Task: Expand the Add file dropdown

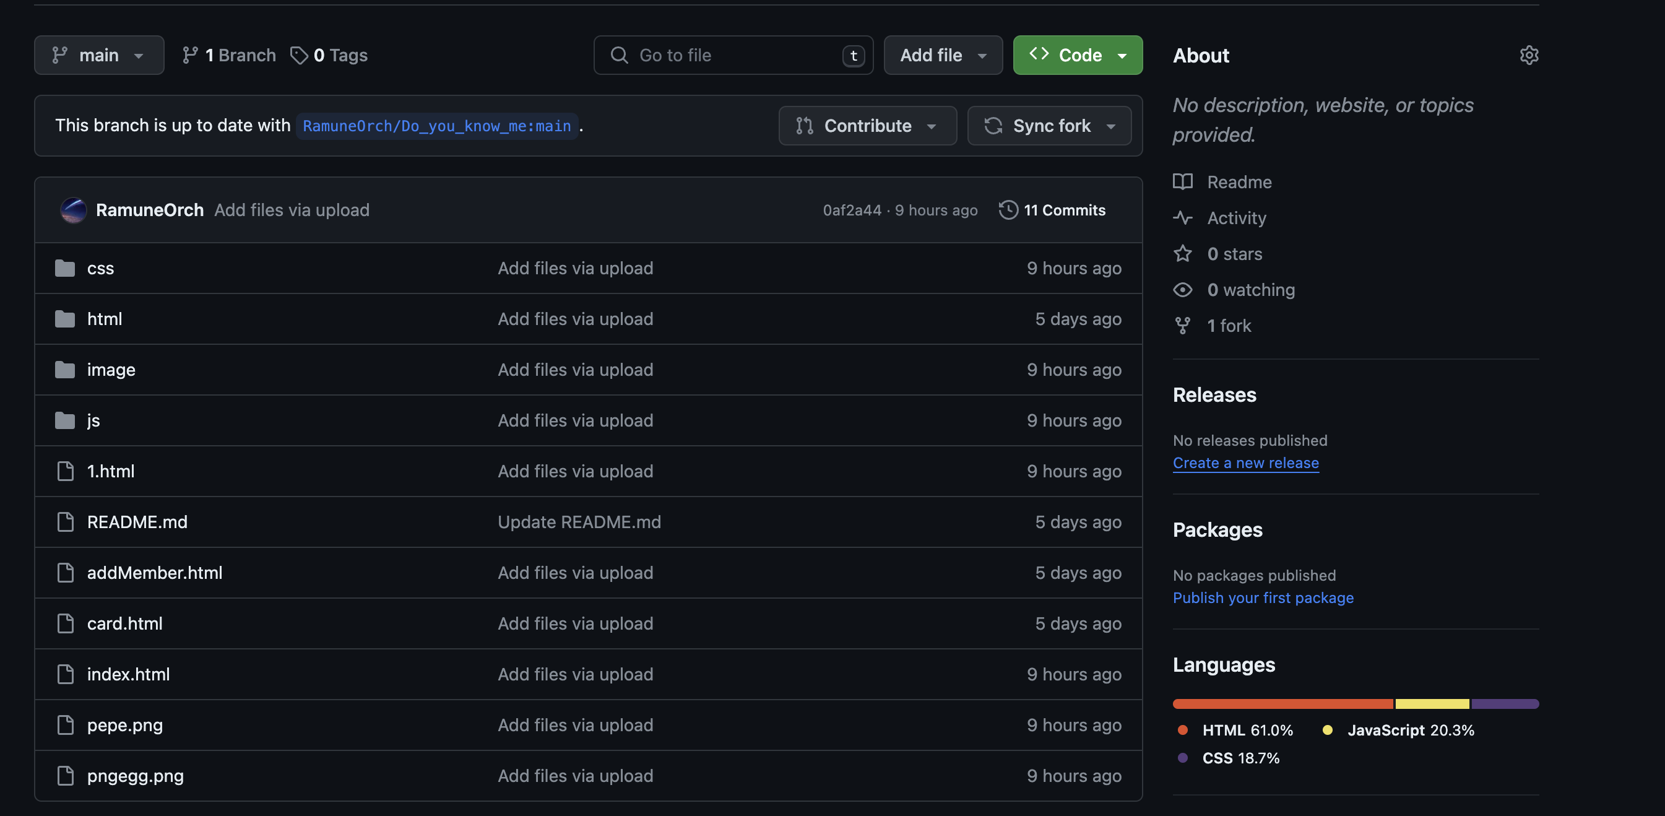Action: 943,56
